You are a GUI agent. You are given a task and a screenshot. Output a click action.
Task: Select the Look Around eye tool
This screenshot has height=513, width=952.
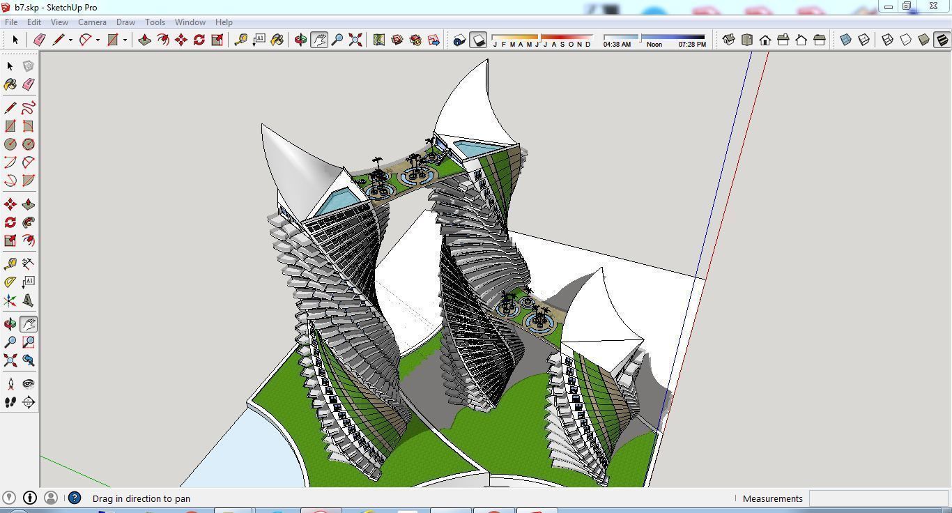pos(29,384)
